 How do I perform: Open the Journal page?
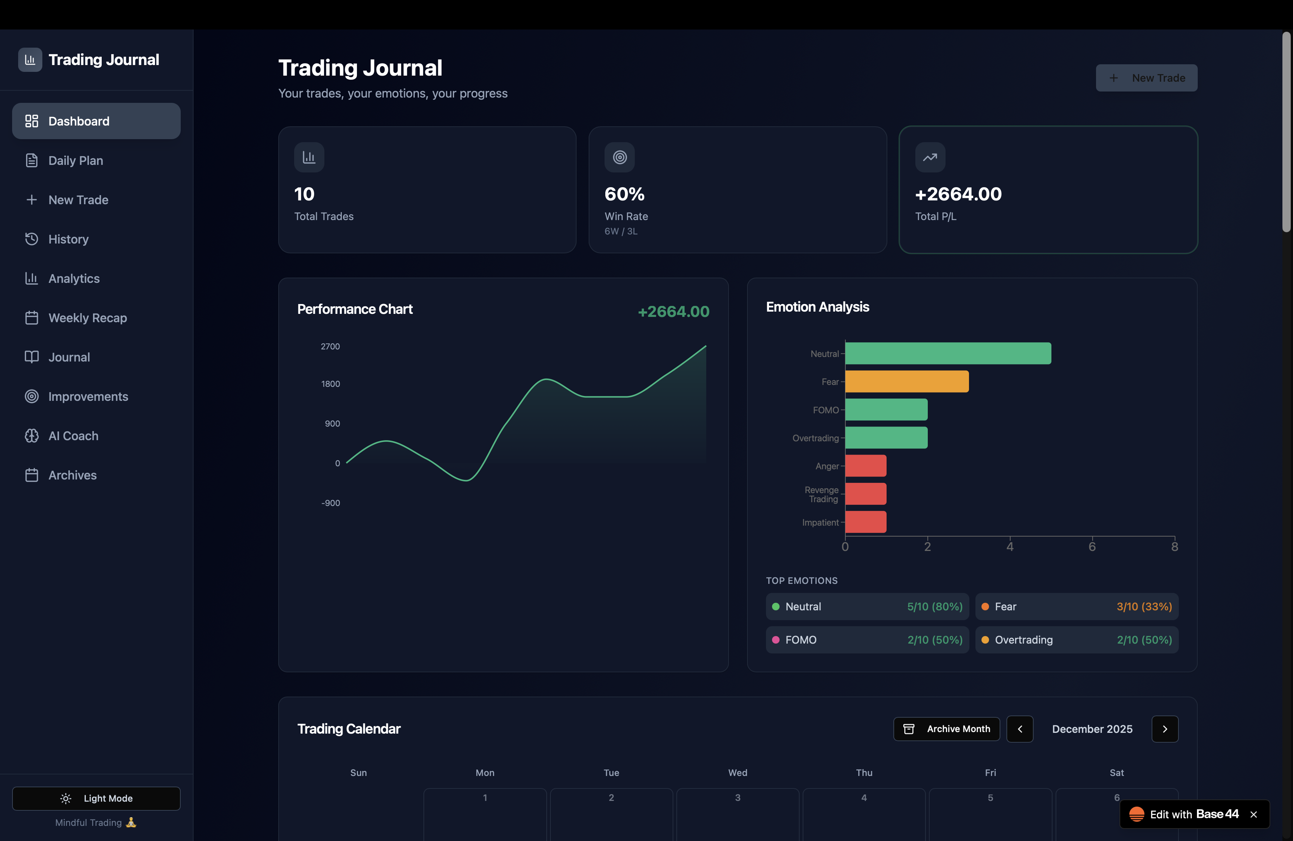click(x=96, y=357)
